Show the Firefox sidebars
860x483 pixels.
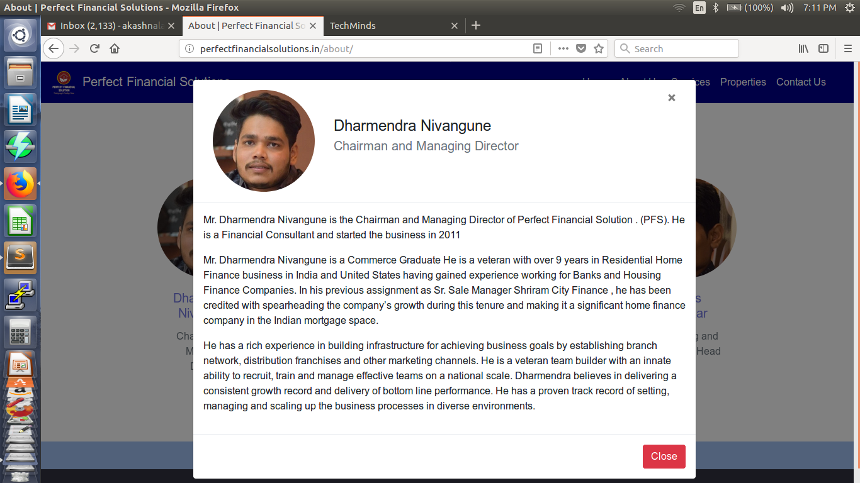[823, 48]
